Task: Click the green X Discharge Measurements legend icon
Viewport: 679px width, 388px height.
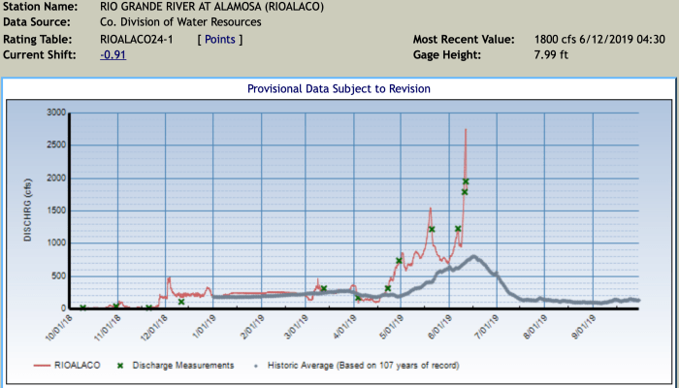Action: [x=120, y=366]
